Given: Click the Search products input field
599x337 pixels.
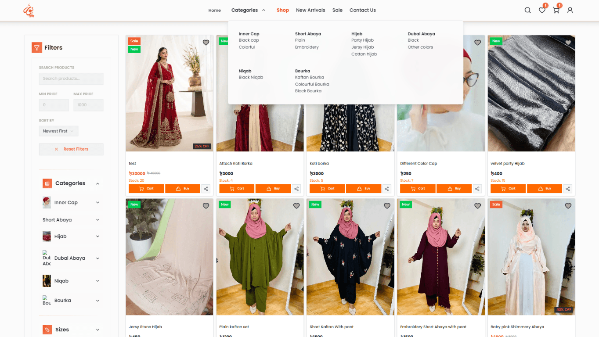Looking at the screenshot, I should [x=71, y=79].
